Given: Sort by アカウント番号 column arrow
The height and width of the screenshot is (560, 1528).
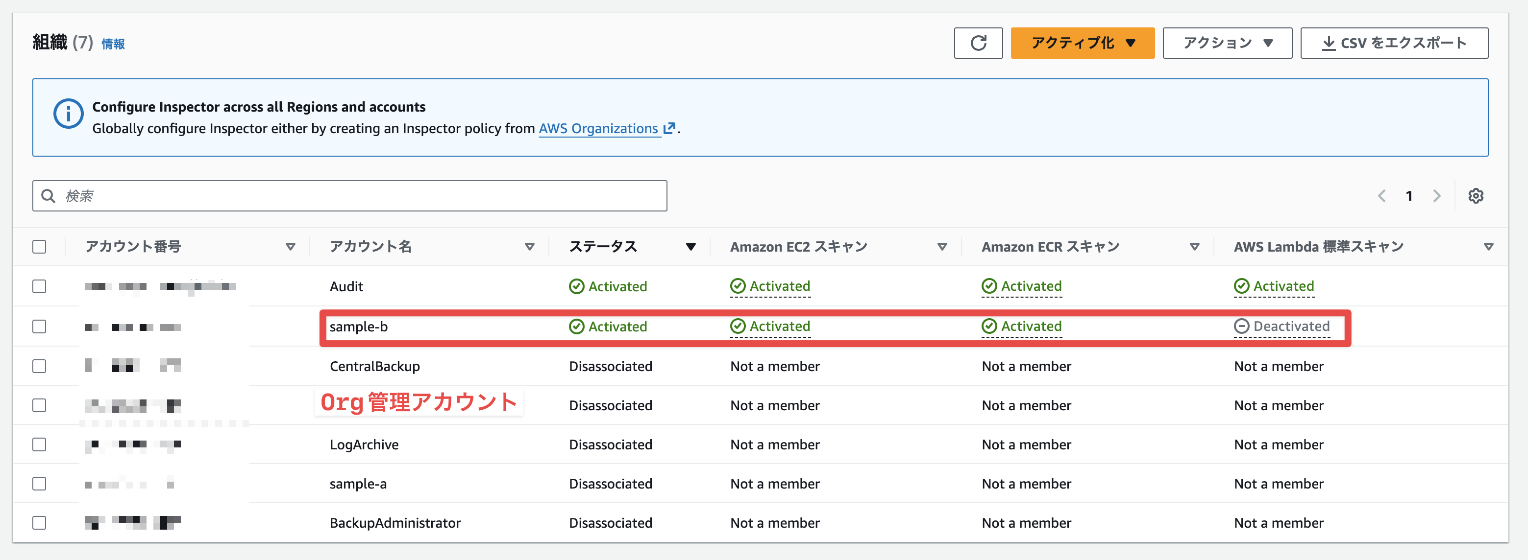Looking at the screenshot, I should click(290, 247).
